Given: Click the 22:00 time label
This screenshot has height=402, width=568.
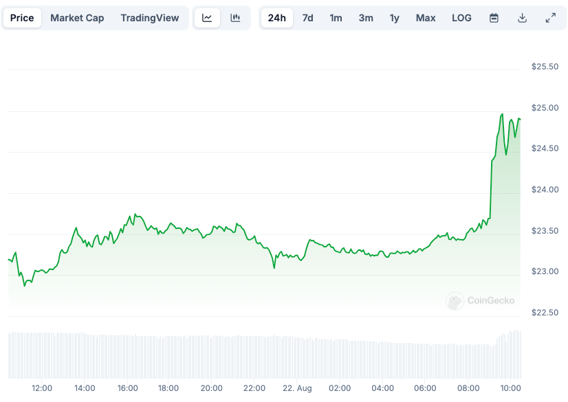Looking at the screenshot, I should click(254, 388).
